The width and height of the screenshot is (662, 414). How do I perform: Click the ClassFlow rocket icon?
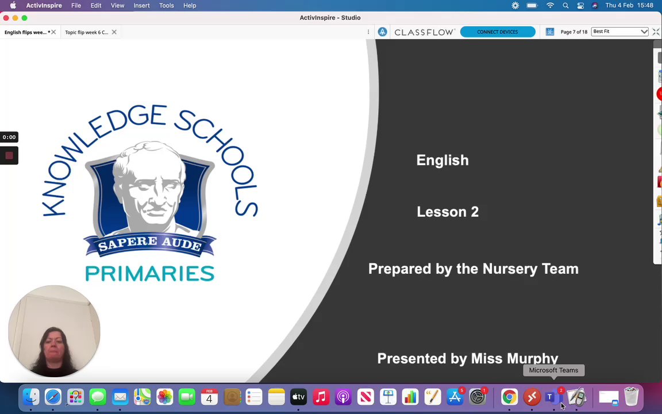(382, 32)
